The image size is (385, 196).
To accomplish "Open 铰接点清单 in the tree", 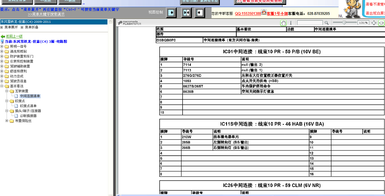I will coord(28,106).
